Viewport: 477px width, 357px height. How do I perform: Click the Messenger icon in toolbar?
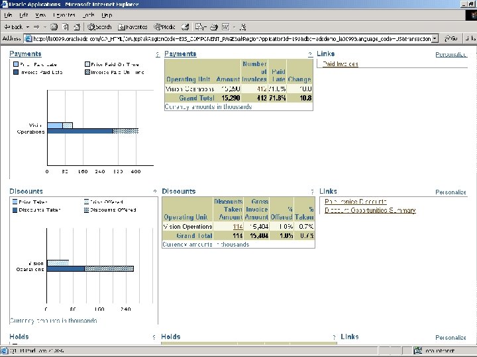pyautogui.click(x=242, y=27)
